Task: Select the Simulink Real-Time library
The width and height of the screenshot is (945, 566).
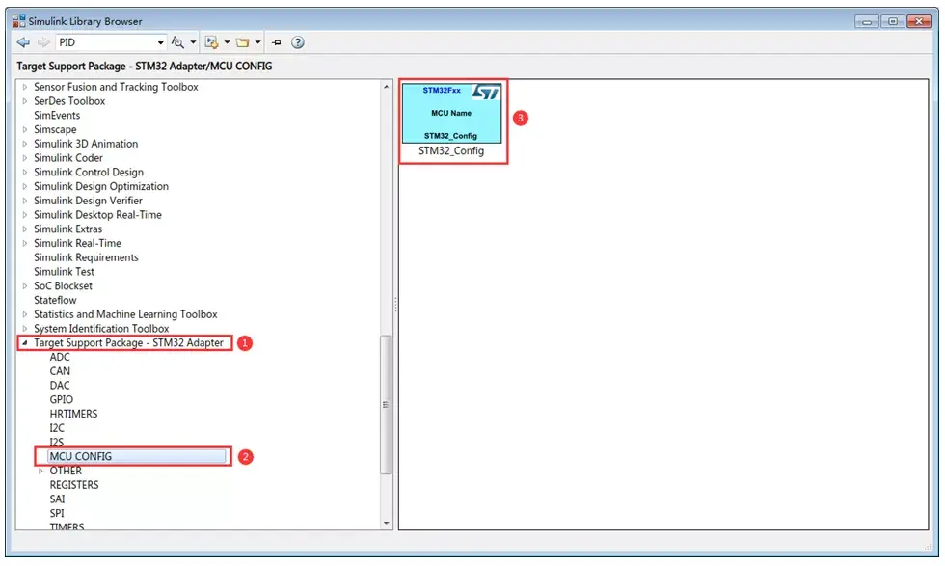Action: coord(77,243)
